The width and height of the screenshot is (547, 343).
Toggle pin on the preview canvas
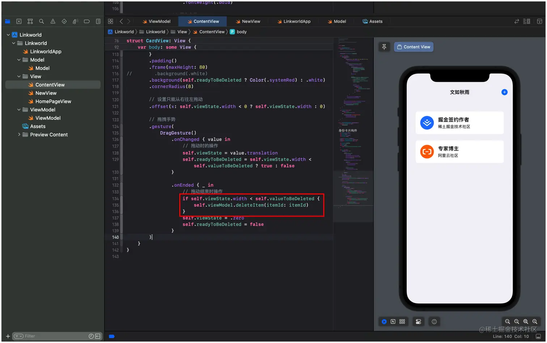pos(384,47)
